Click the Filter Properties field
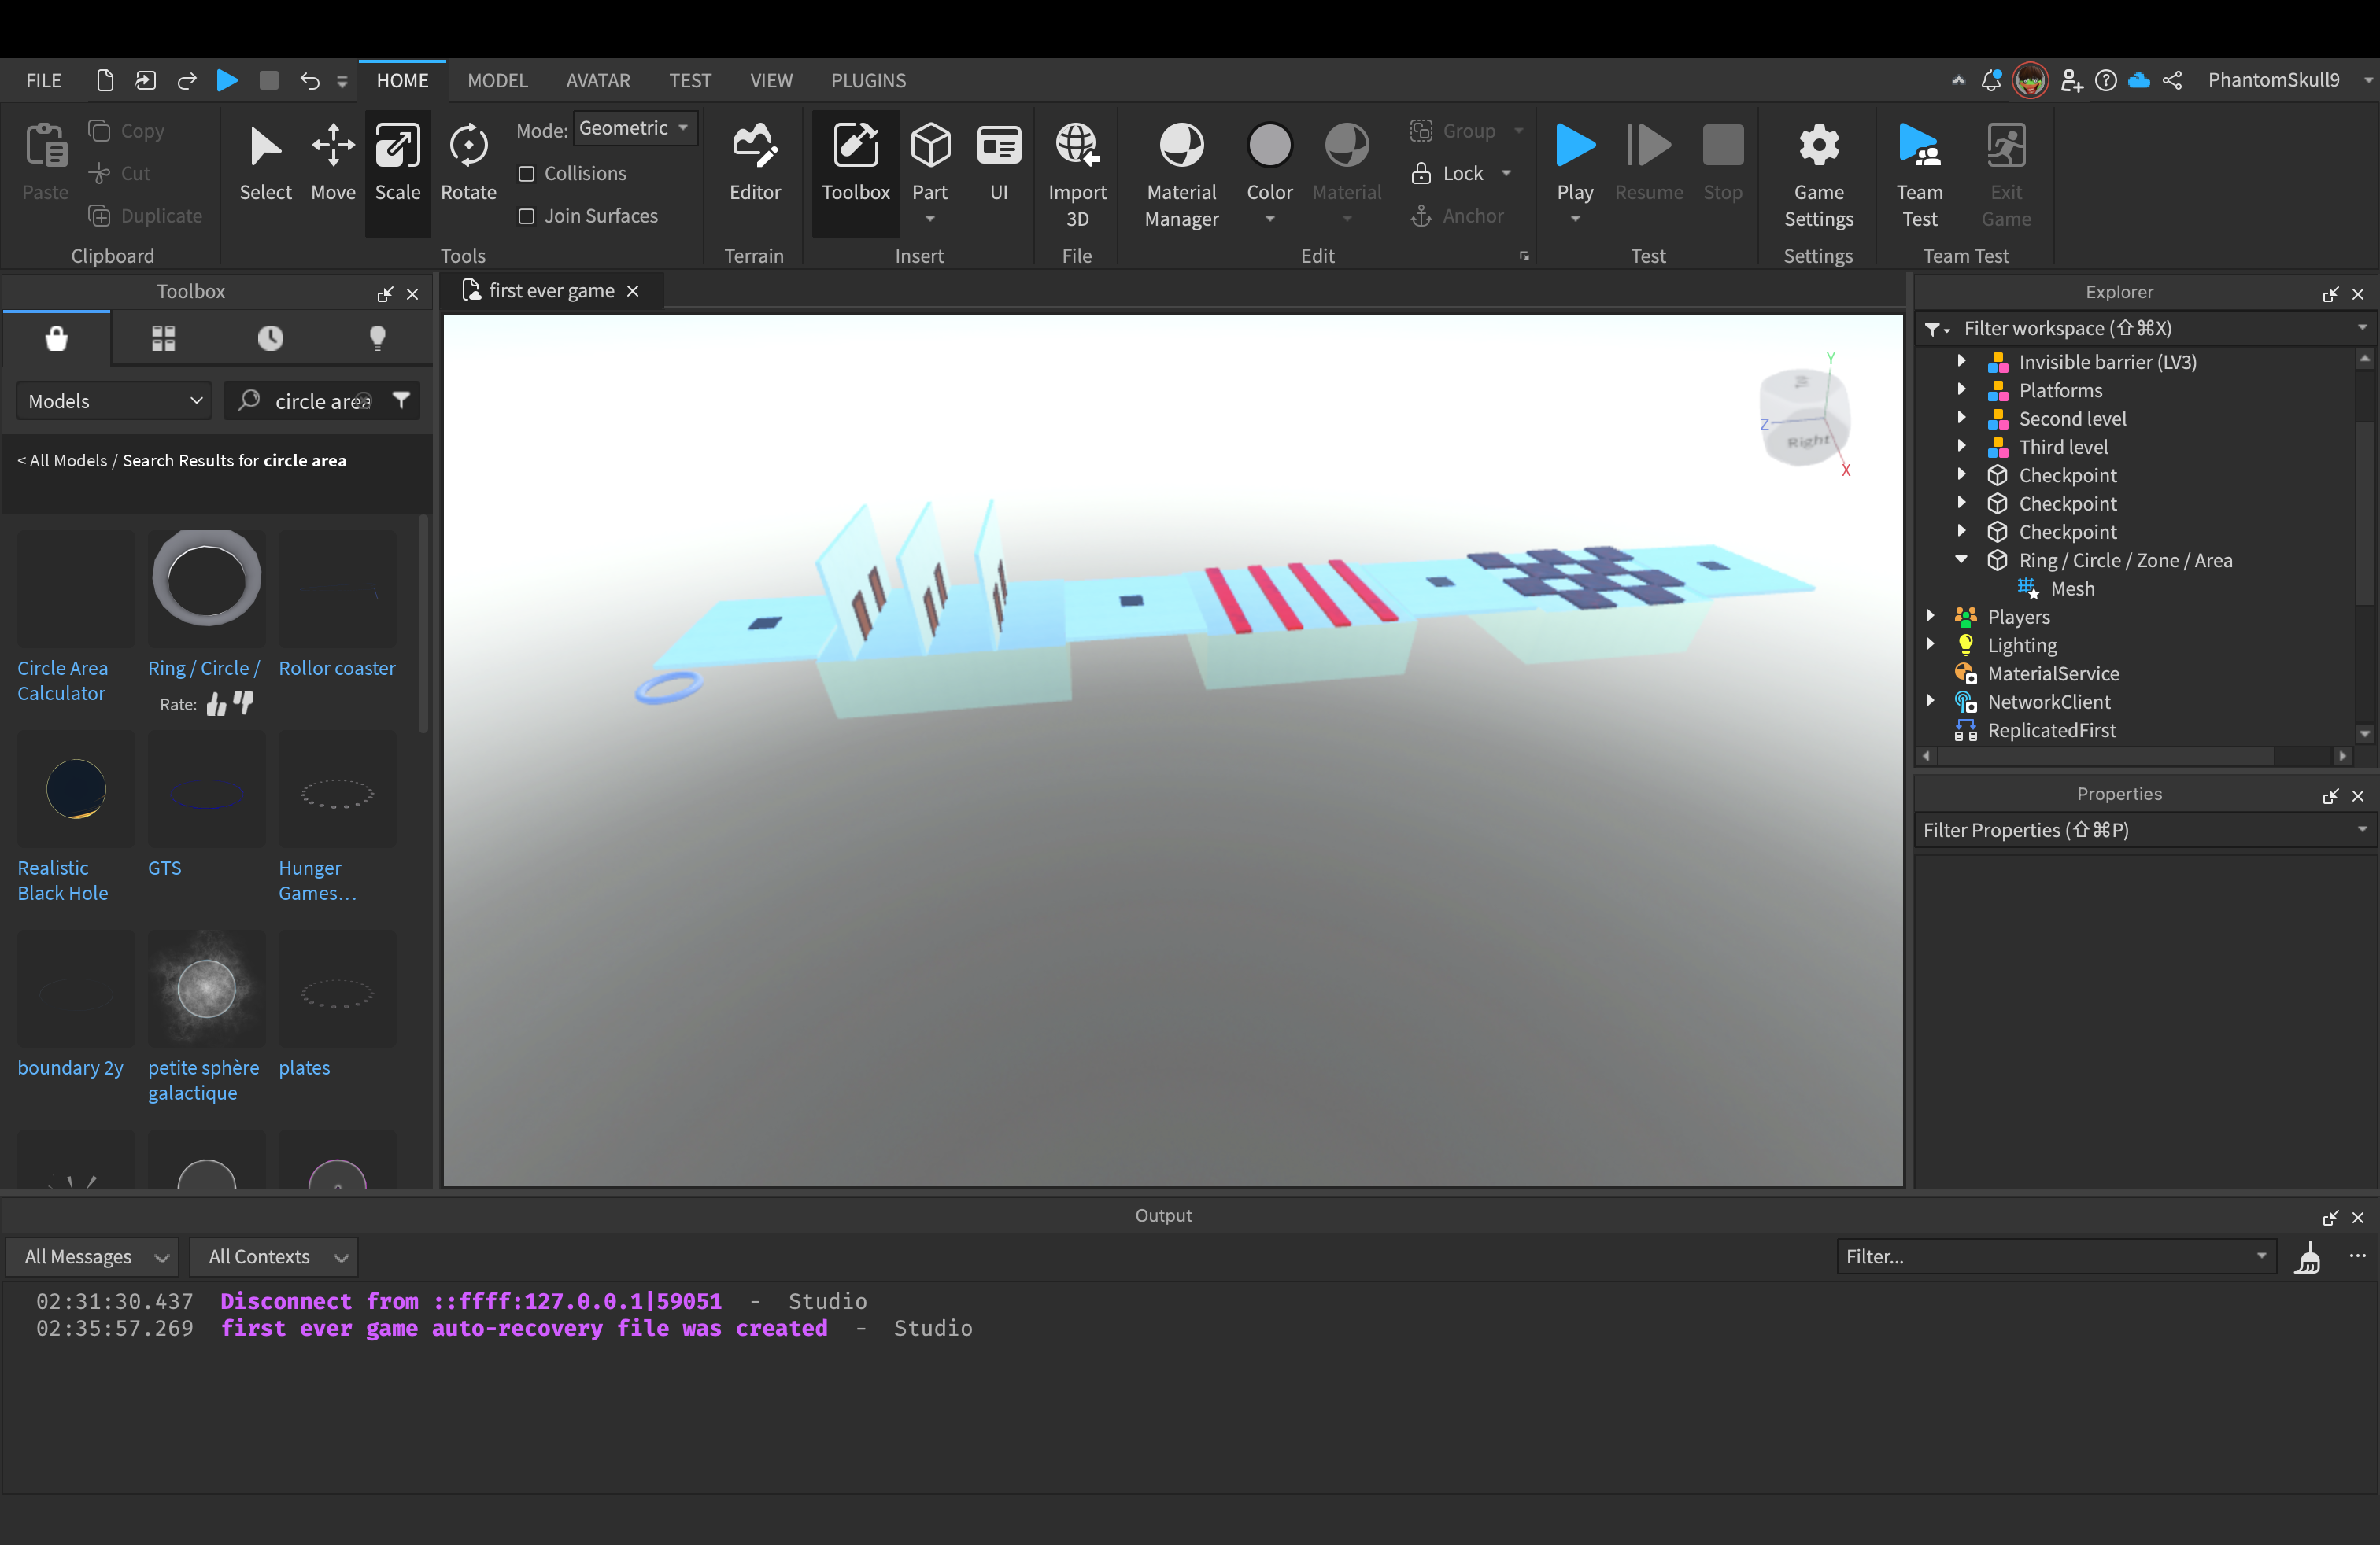Viewport: 2380px width, 1545px height. [2143, 831]
